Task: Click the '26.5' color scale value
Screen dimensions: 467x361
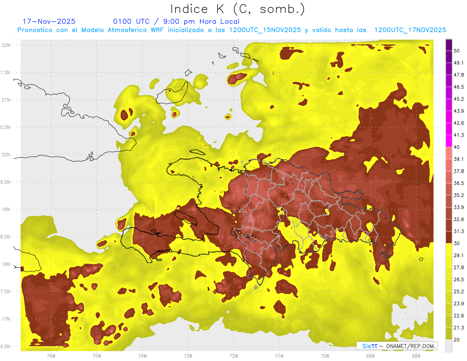Action: (458, 280)
